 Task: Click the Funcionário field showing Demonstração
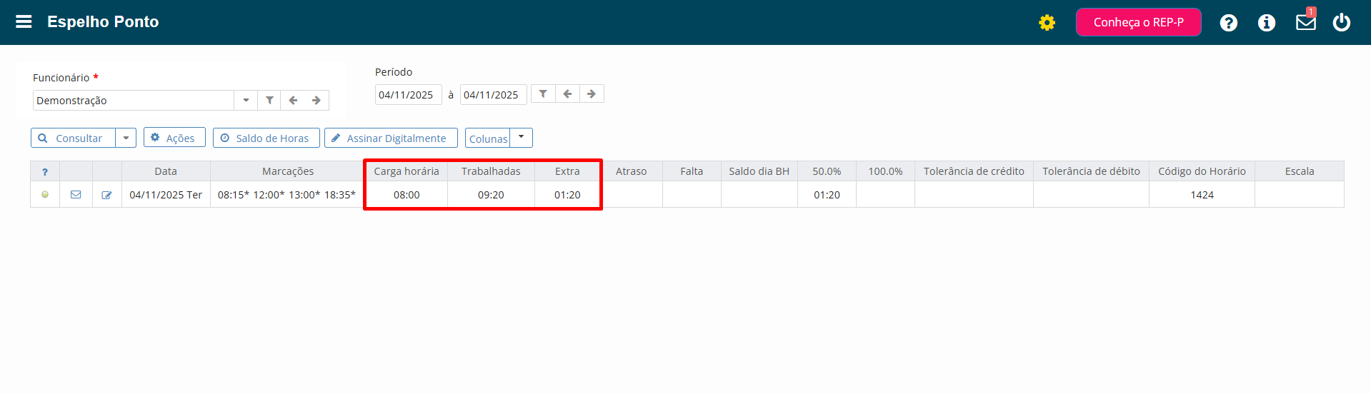[x=134, y=100]
